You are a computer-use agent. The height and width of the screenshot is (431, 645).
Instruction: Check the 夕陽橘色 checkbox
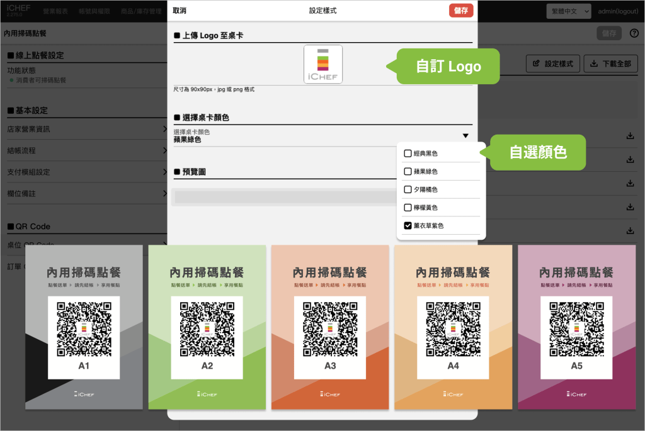[x=408, y=189]
